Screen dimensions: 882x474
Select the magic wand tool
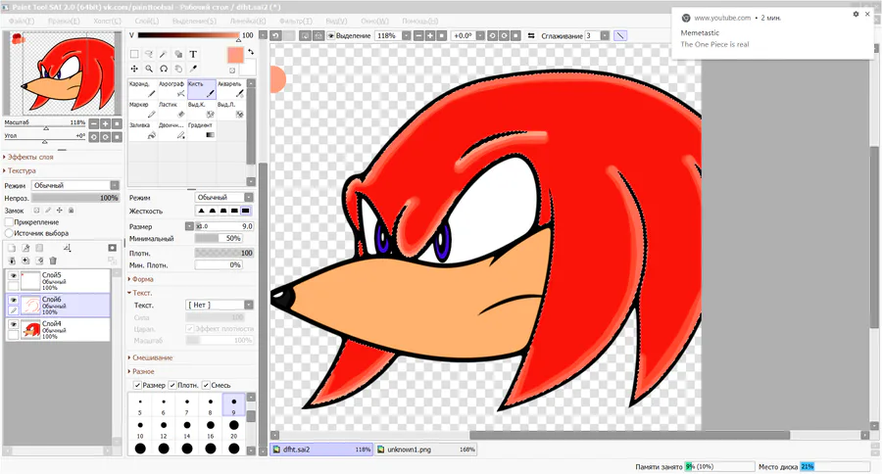coord(164,54)
